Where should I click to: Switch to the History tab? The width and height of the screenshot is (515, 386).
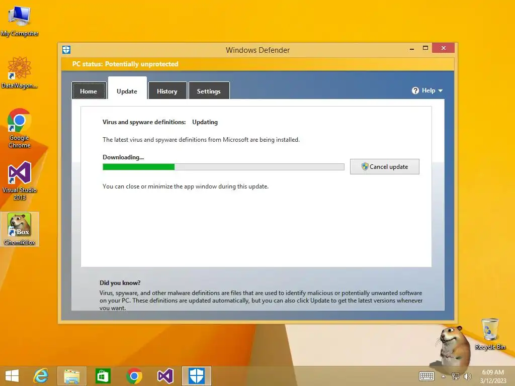[167, 91]
